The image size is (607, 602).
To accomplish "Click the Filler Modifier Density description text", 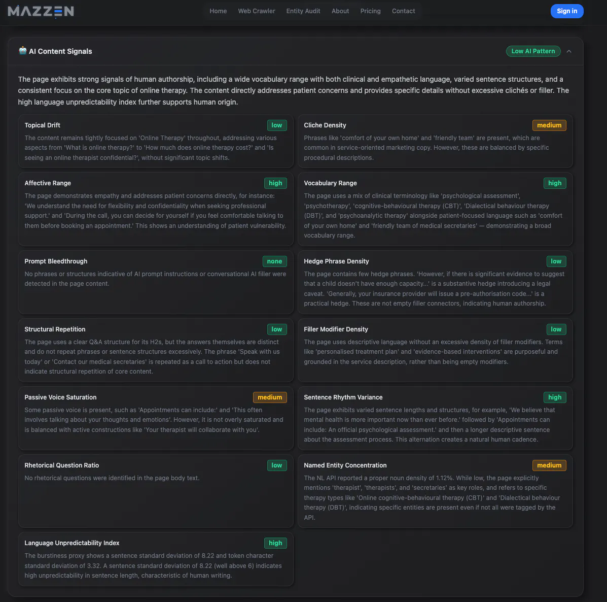I will point(433,352).
